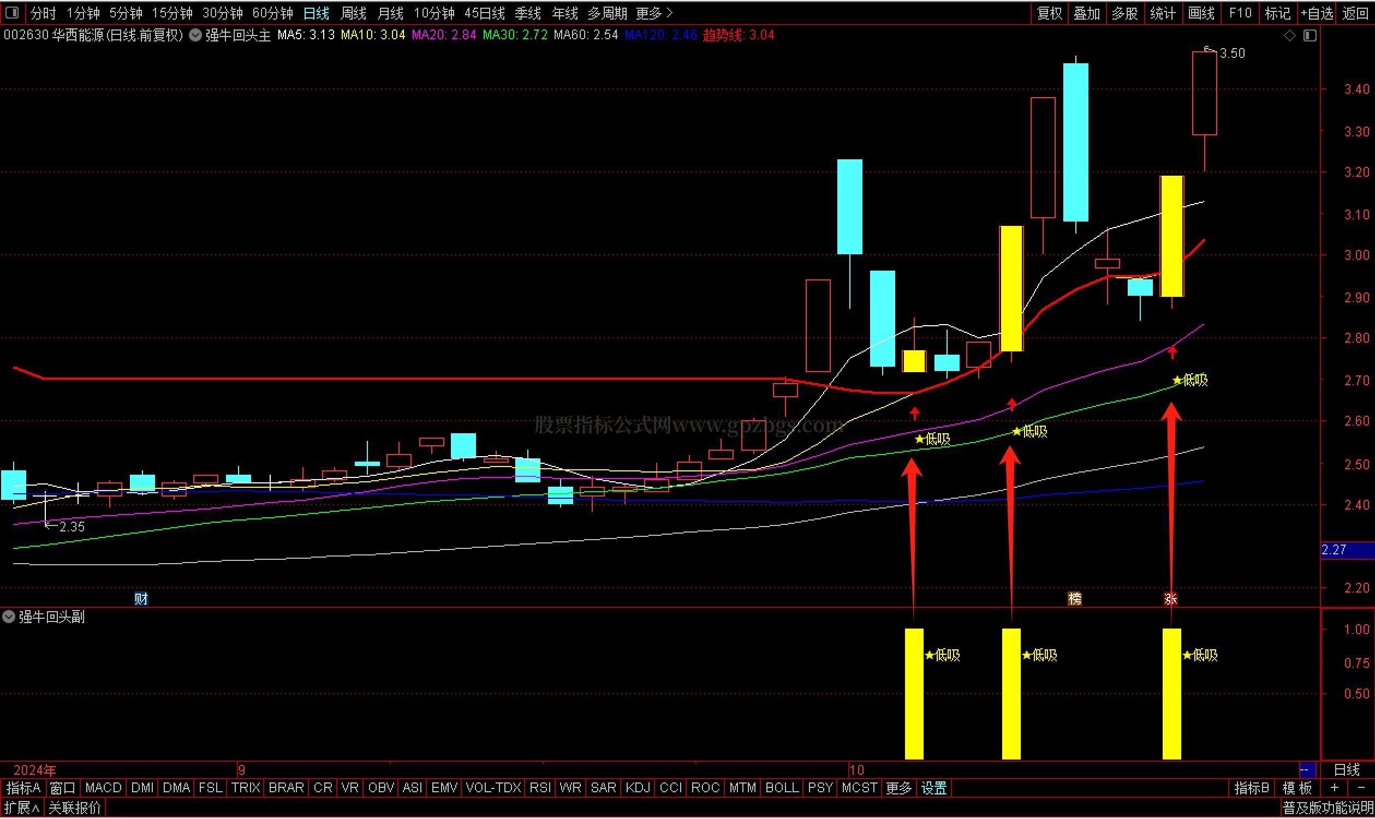Screen dimensions: 1375x819
Task: Open the 复权 adjustment menu
Action: click(1050, 13)
